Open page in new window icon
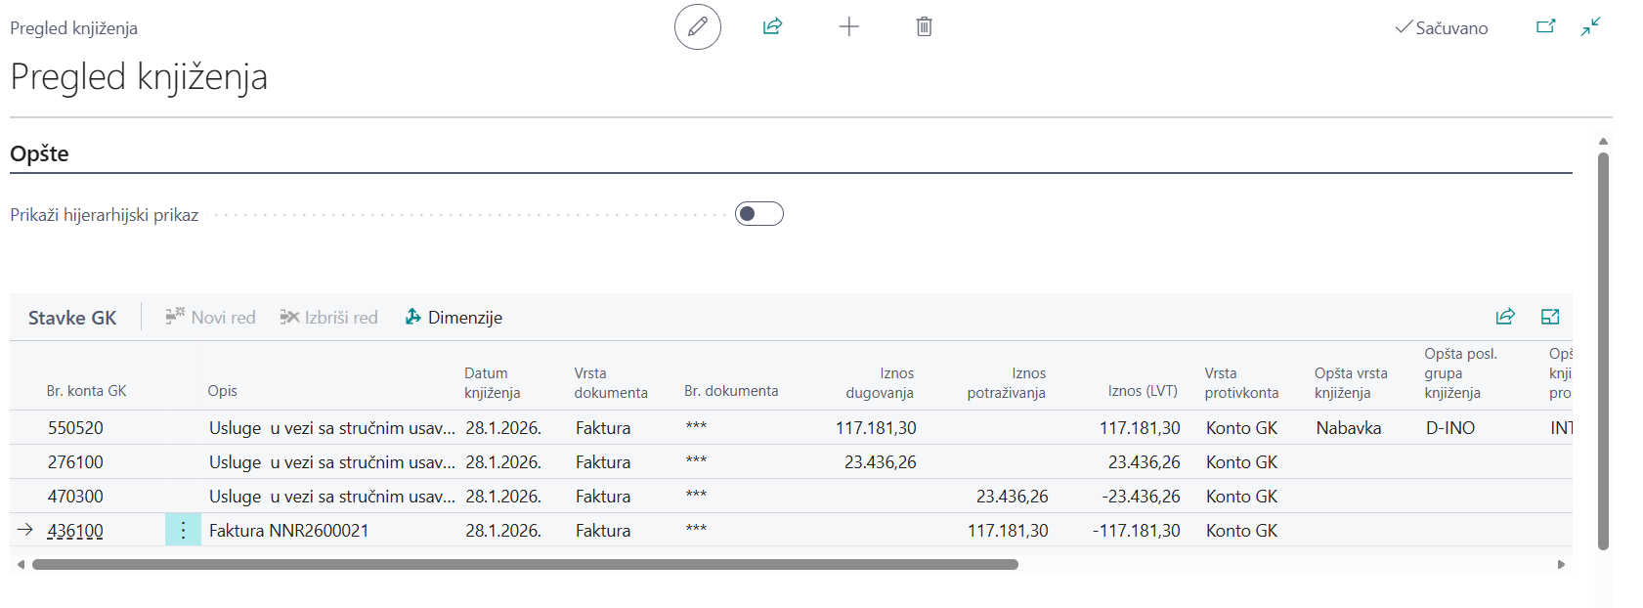Viewport: 1643px width, 608px height. [x=1545, y=27]
